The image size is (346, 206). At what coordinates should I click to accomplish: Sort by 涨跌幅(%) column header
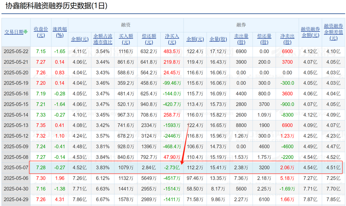click(60, 32)
